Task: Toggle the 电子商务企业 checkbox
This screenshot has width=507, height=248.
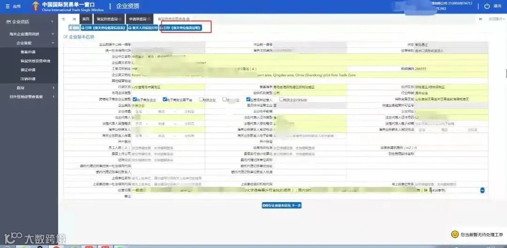Action: coord(135,99)
